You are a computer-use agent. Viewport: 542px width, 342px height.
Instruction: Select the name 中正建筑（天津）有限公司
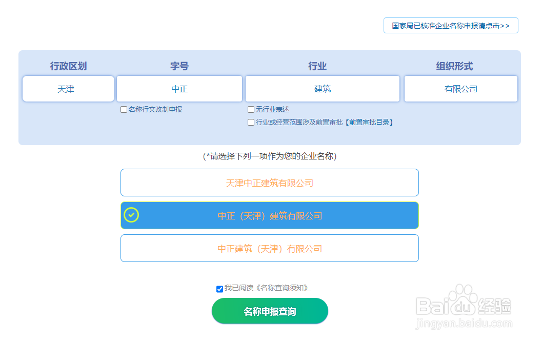(x=270, y=248)
